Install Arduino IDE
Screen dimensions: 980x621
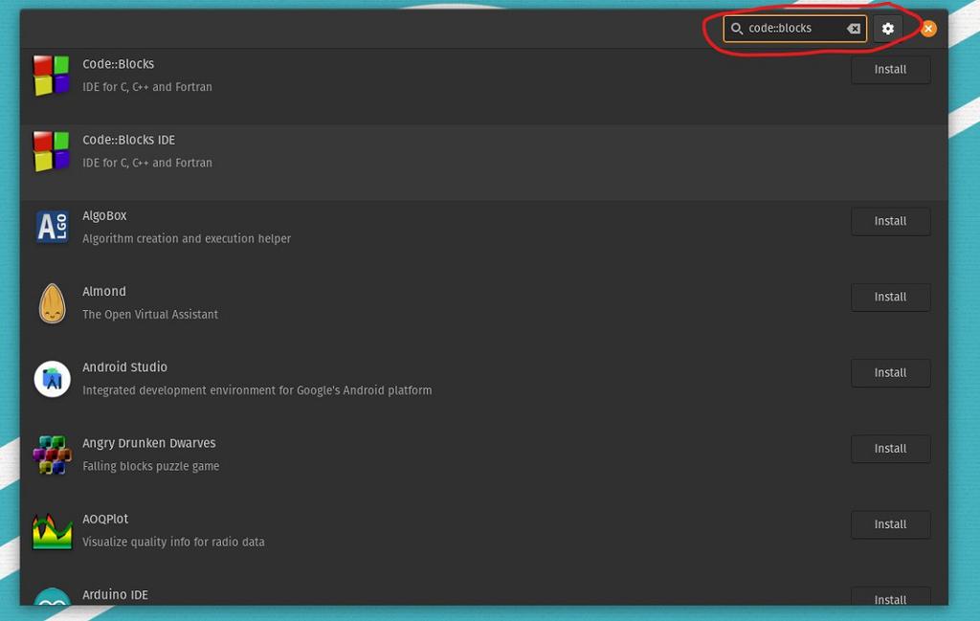point(890,598)
